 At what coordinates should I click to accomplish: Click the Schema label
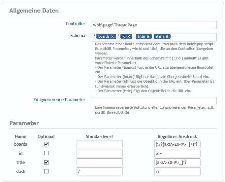78,35
